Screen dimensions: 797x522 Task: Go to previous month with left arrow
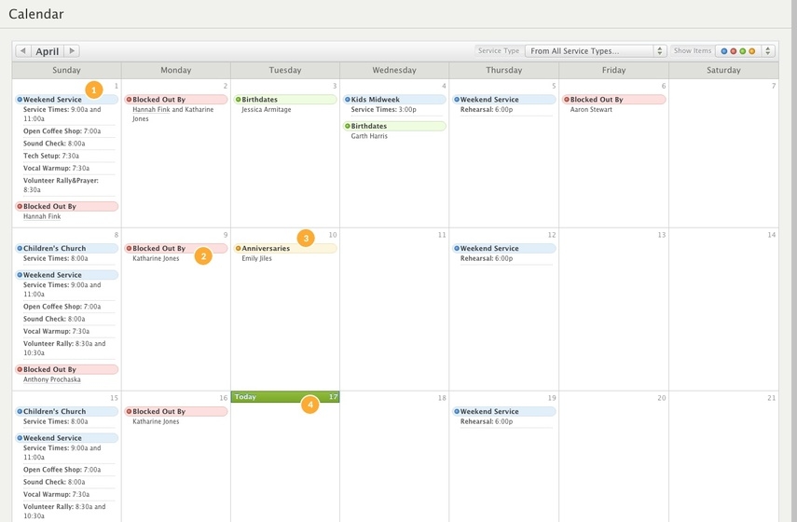click(23, 51)
